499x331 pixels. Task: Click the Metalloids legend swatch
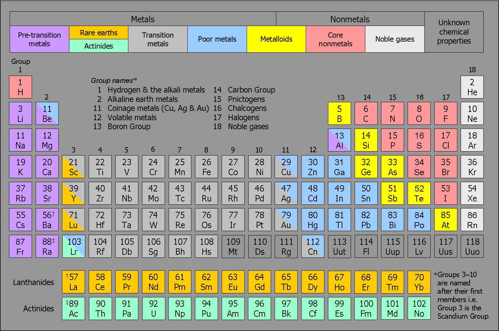click(x=276, y=39)
